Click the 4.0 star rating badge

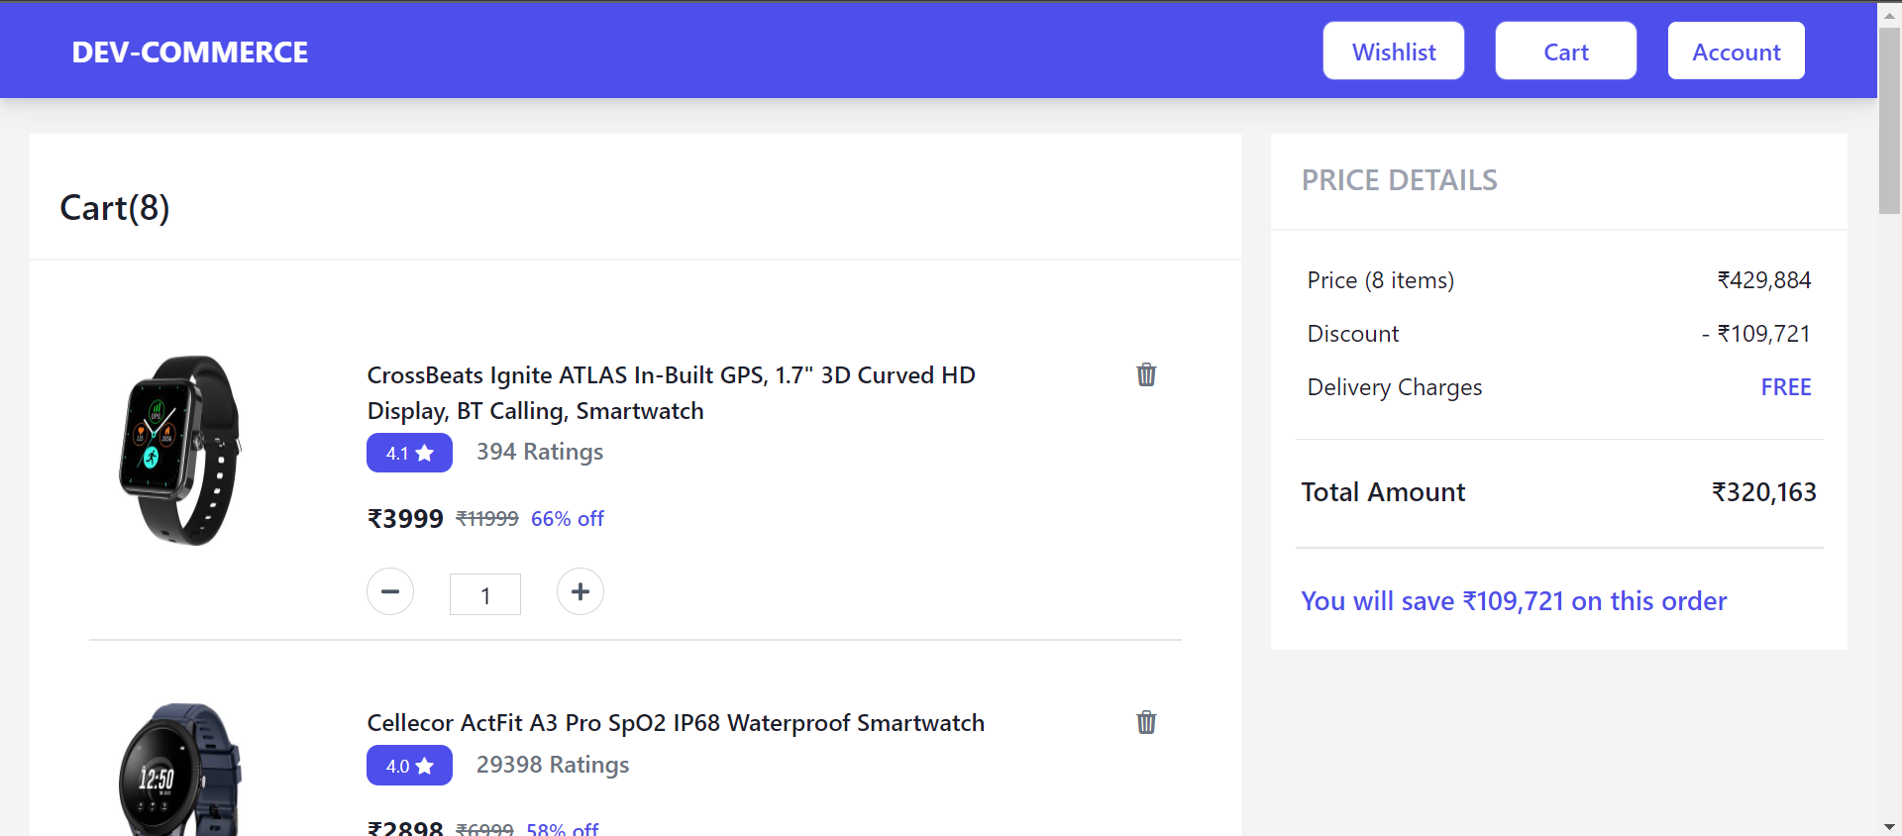coord(409,766)
